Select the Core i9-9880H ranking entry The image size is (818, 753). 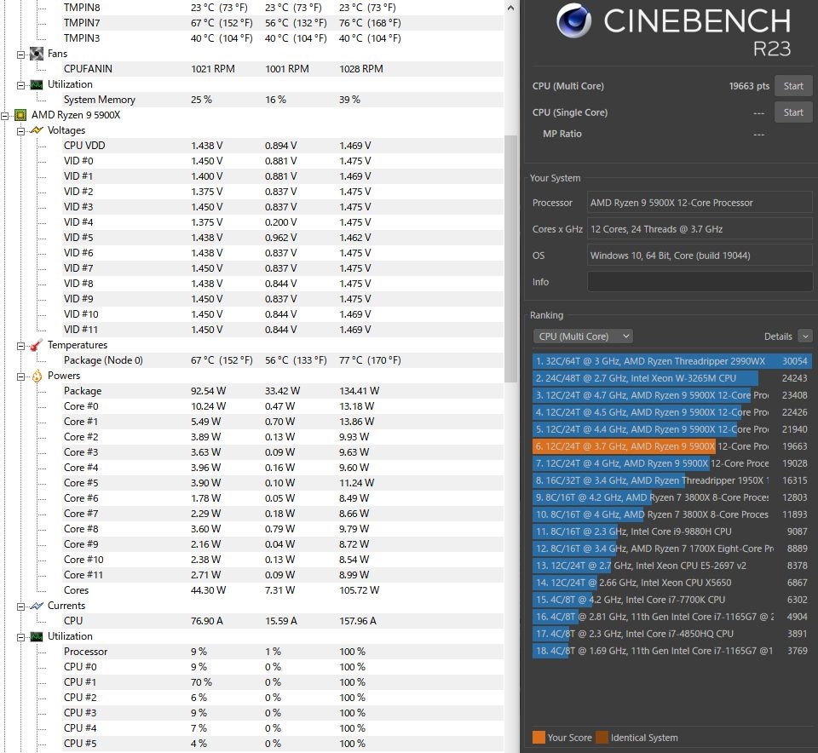(x=672, y=532)
